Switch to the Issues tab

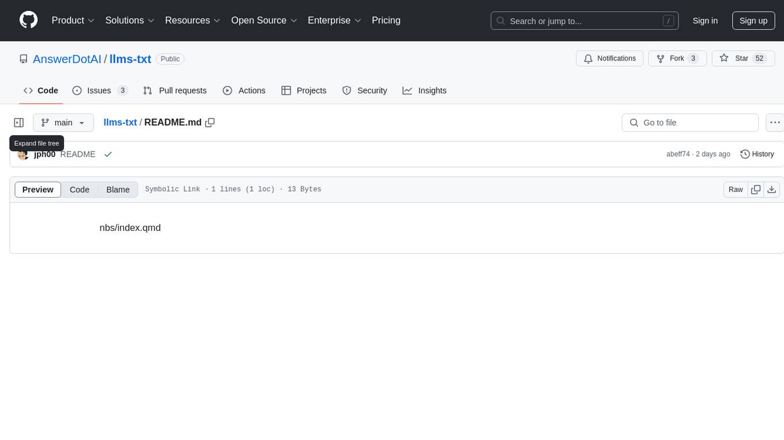tap(100, 90)
